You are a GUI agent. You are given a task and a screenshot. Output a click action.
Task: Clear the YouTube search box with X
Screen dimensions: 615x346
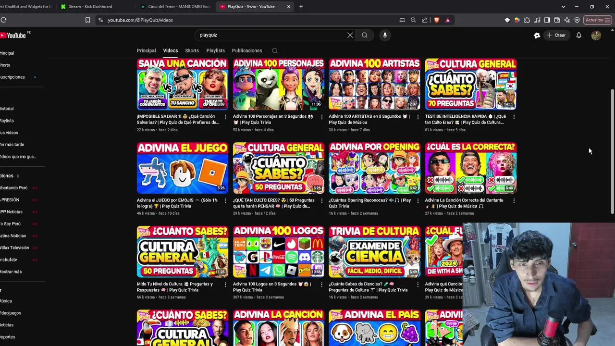click(x=350, y=35)
